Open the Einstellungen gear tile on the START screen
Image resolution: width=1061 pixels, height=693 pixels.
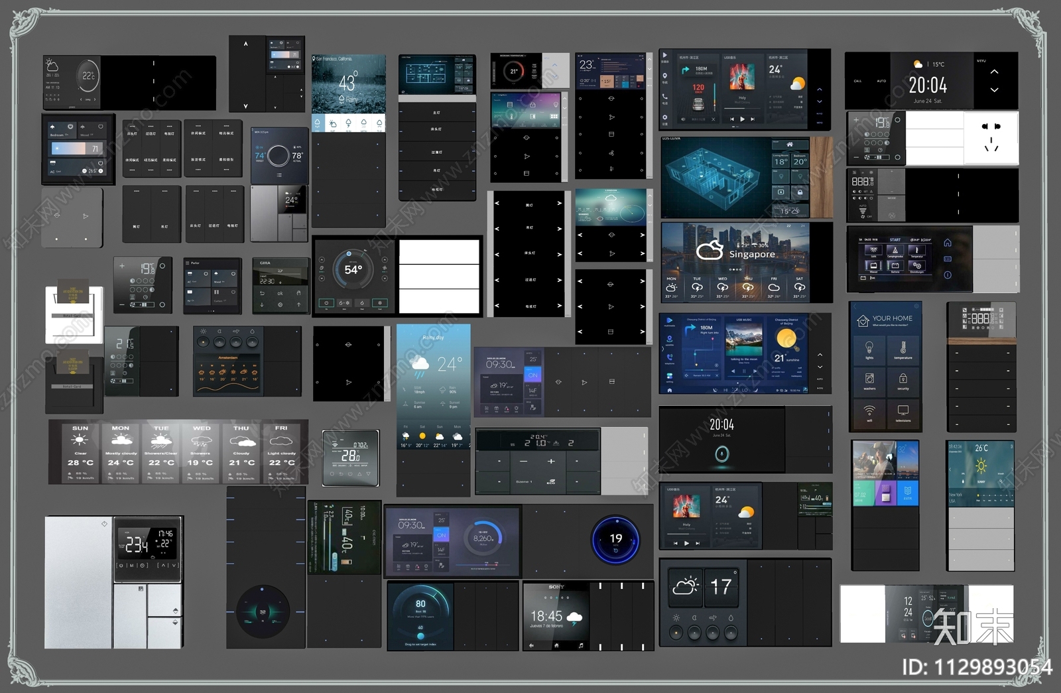(x=917, y=267)
